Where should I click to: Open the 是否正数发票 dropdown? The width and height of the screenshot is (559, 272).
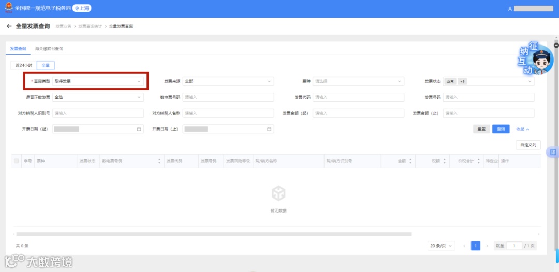(x=98, y=97)
